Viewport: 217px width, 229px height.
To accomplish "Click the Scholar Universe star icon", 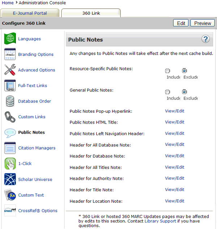I will [x=10, y=179].
